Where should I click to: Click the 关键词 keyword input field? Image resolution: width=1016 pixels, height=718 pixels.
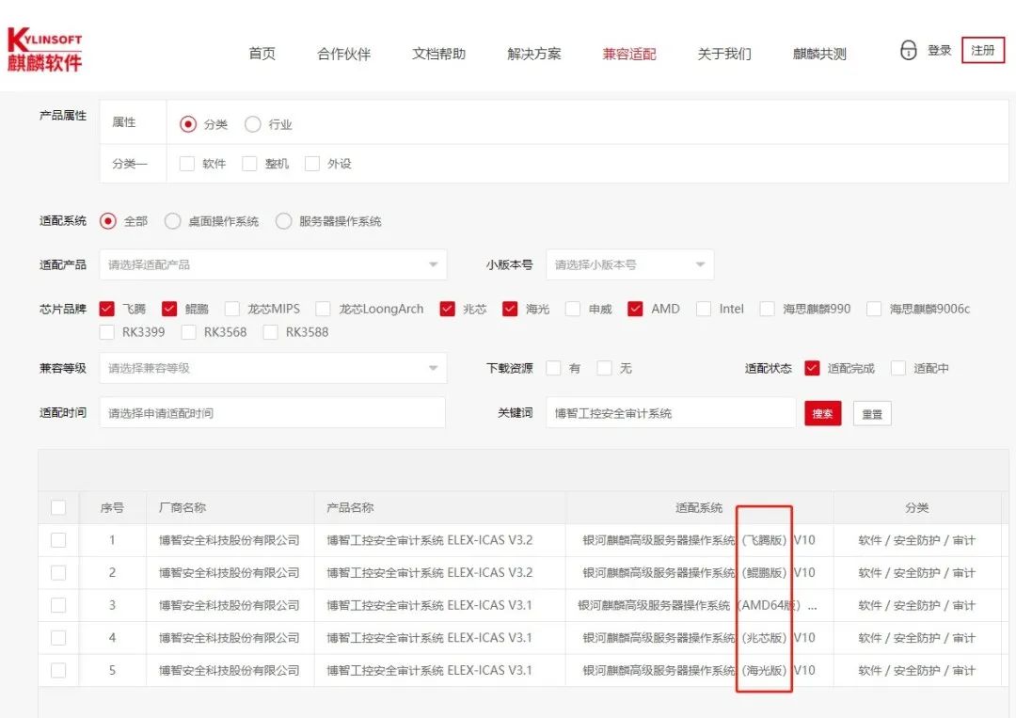(671, 413)
